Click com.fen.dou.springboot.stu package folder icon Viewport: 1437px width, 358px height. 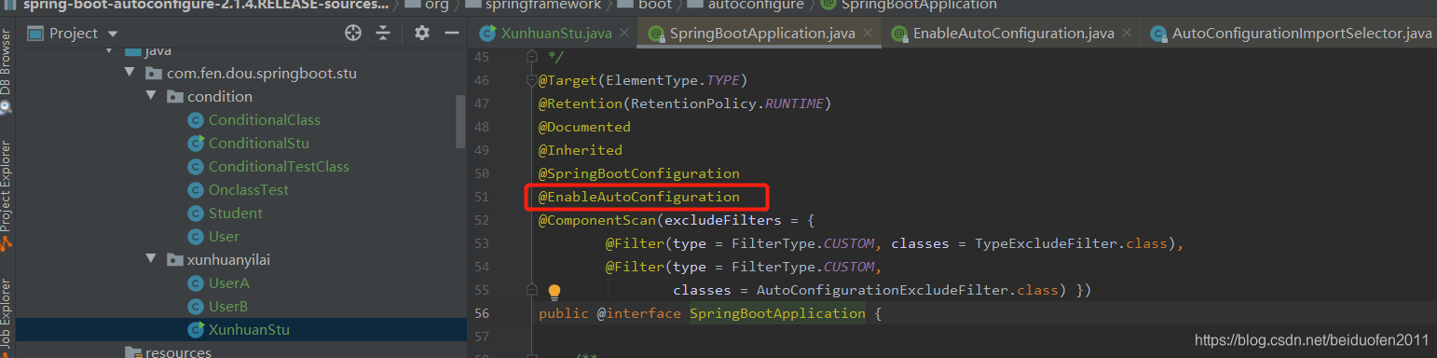154,74
